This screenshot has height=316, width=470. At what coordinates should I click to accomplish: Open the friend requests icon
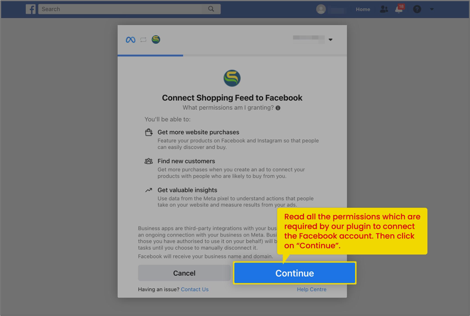384,9
